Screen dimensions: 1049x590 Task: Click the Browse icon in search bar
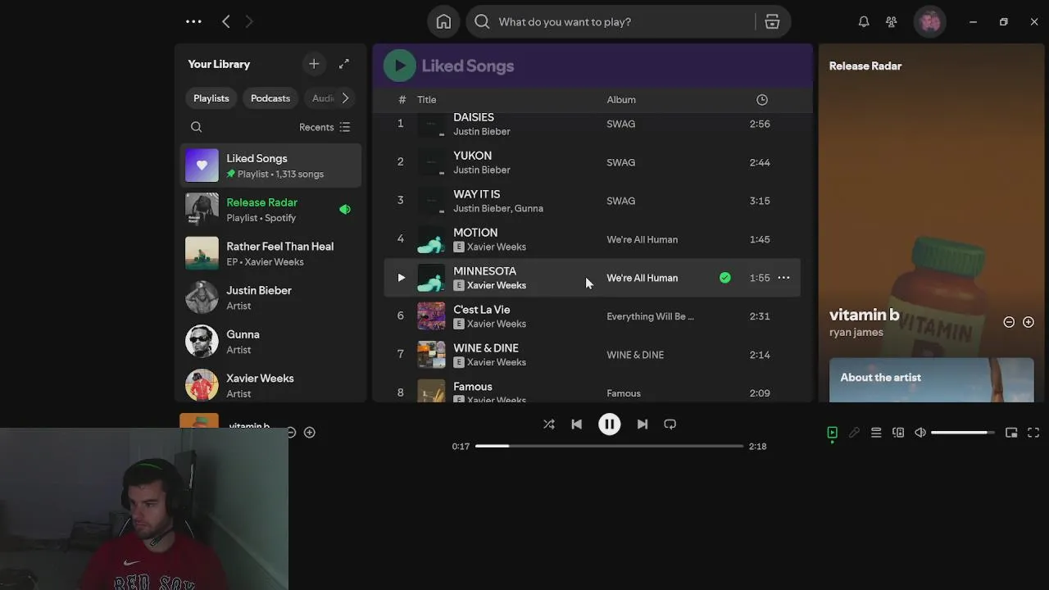772,22
